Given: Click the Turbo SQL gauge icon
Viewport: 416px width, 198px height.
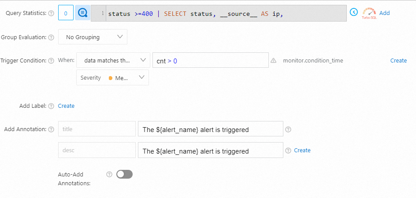Looking at the screenshot, I should pos(369,13).
